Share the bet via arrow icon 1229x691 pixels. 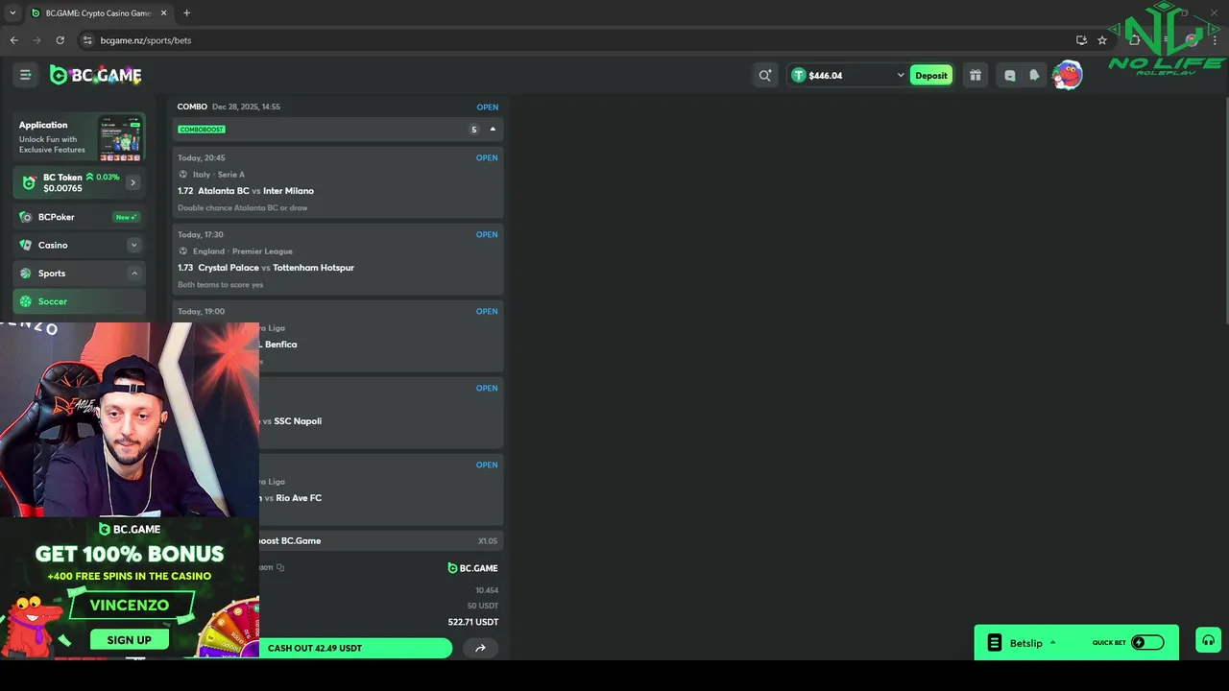(480, 648)
